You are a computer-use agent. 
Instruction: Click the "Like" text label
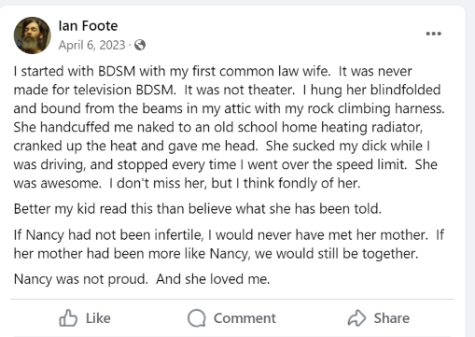pos(98,318)
